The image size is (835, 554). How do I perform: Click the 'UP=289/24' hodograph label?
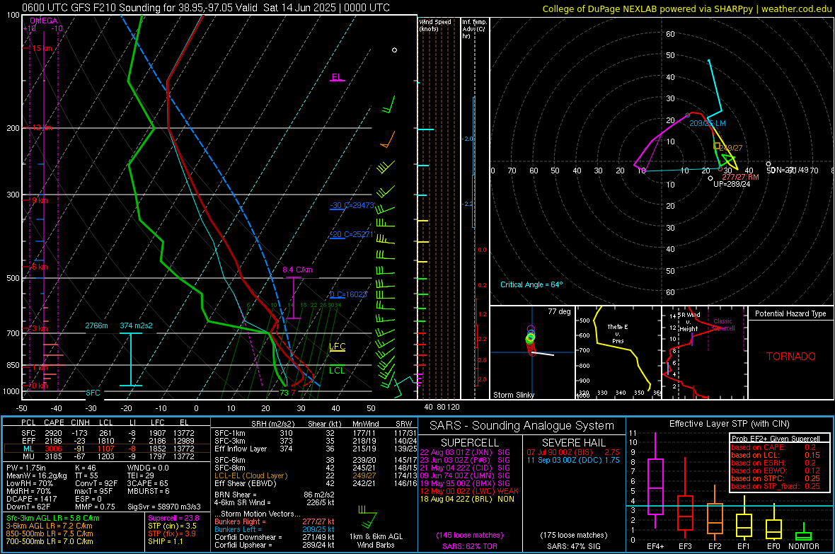tap(731, 184)
